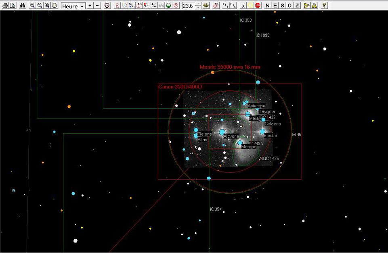Open help with the question mark icon

pyautogui.click(x=324, y=5)
